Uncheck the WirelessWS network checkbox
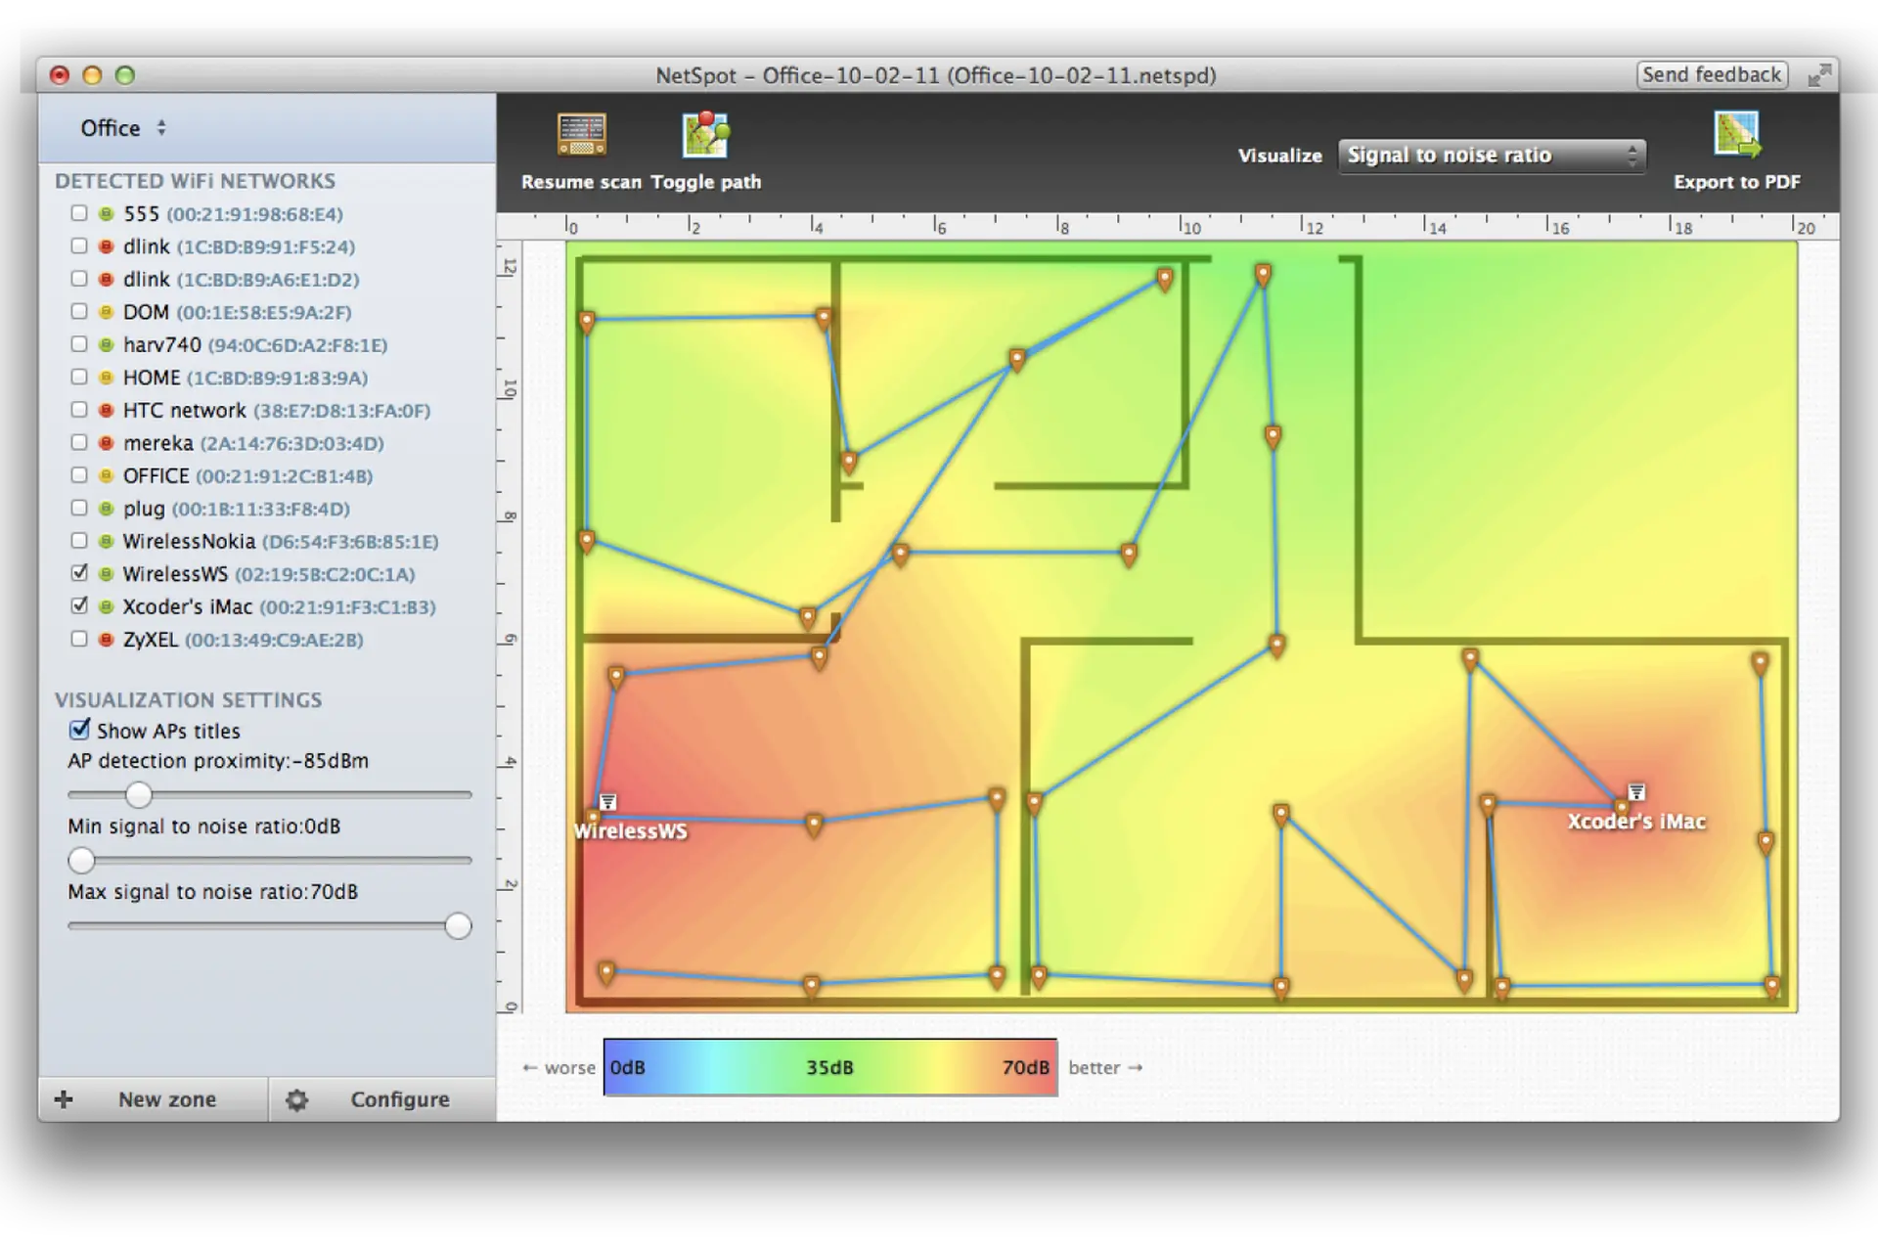This screenshot has height=1251, width=1878. coord(79,573)
